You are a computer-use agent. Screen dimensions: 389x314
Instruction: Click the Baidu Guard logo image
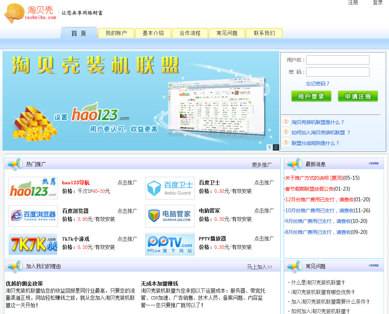point(170,188)
